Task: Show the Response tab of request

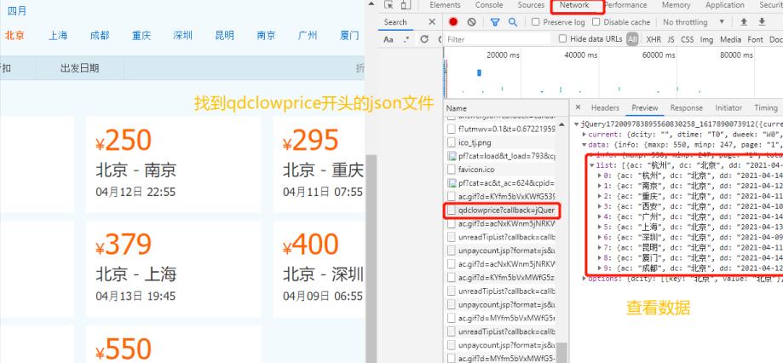Action: coord(686,108)
